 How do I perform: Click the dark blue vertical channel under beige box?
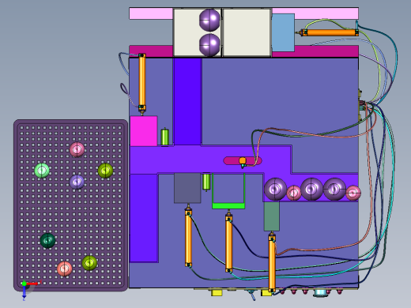[187, 101]
